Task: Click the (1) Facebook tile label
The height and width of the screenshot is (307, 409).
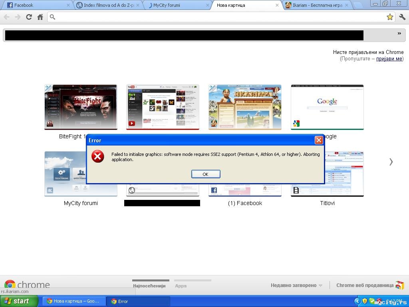Action: pos(245,203)
